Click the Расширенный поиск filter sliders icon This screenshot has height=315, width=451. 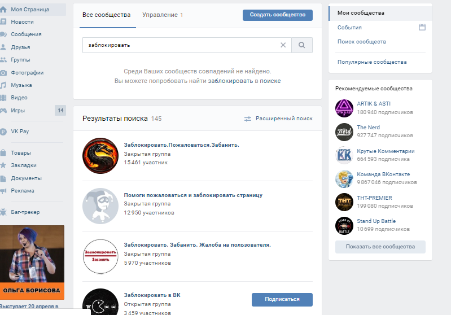click(248, 119)
